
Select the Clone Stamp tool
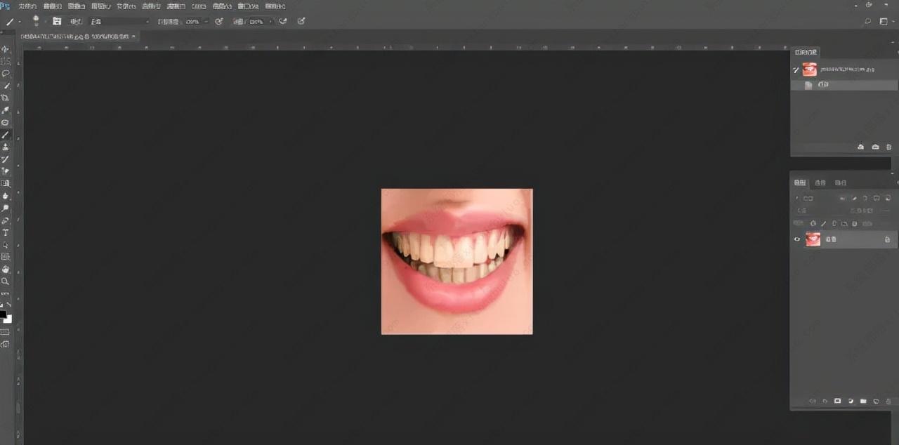click(x=5, y=147)
